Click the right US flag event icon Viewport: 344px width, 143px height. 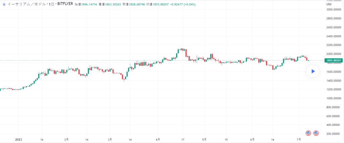pos(316,133)
